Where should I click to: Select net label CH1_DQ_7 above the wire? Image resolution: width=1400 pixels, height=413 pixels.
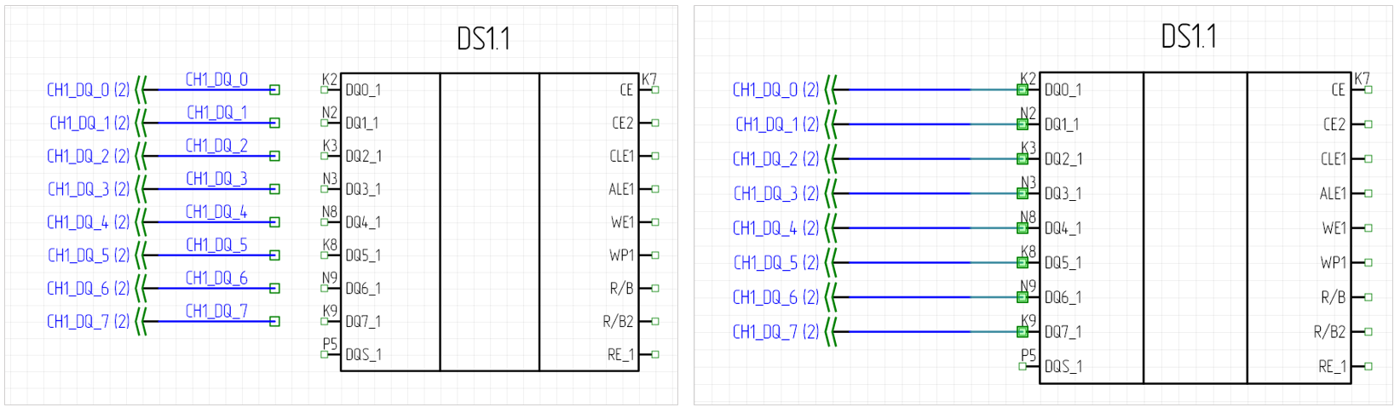[x=217, y=312]
